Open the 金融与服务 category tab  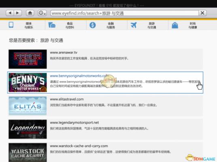pyautogui.click(x=111, y=26)
